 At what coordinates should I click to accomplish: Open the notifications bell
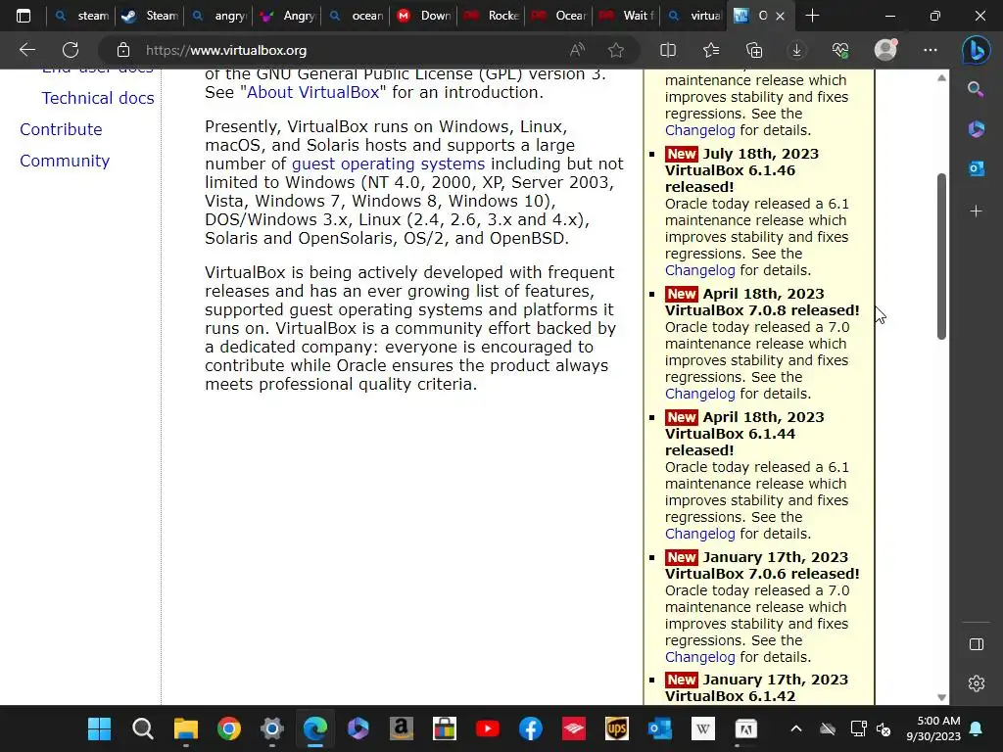click(977, 728)
